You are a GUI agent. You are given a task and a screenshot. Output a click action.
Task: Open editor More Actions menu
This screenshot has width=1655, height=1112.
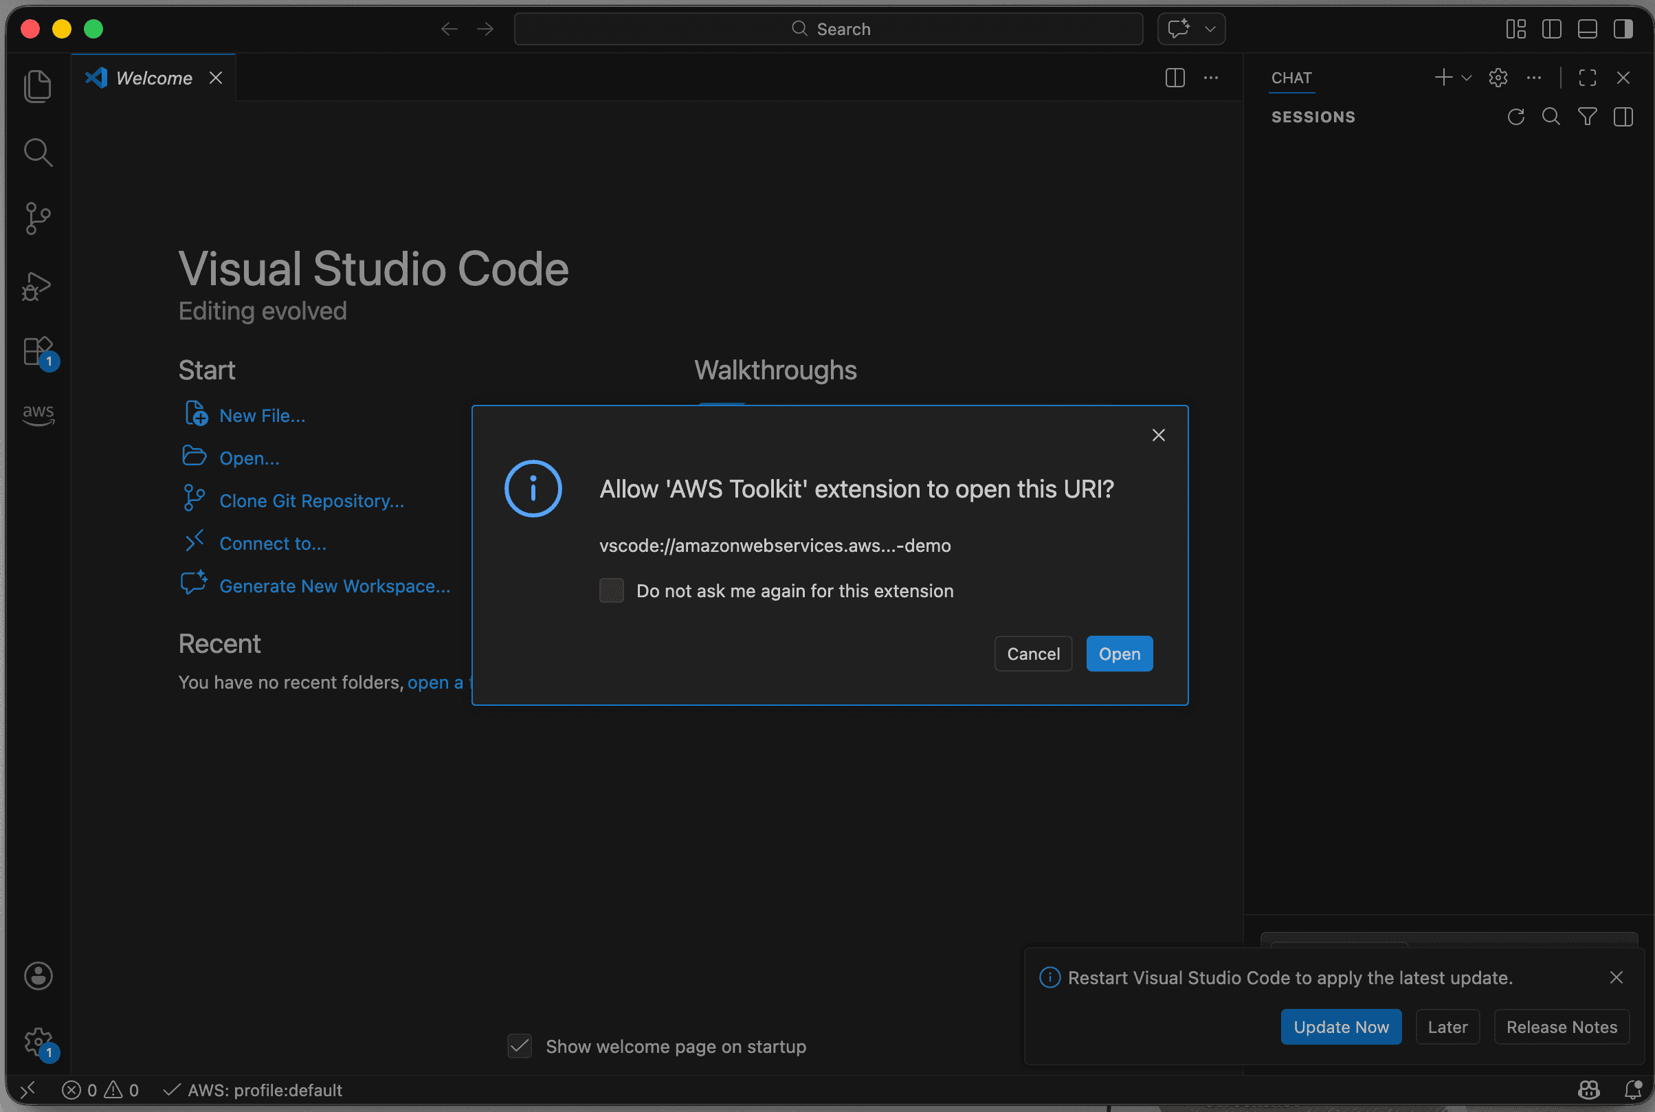(x=1211, y=77)
